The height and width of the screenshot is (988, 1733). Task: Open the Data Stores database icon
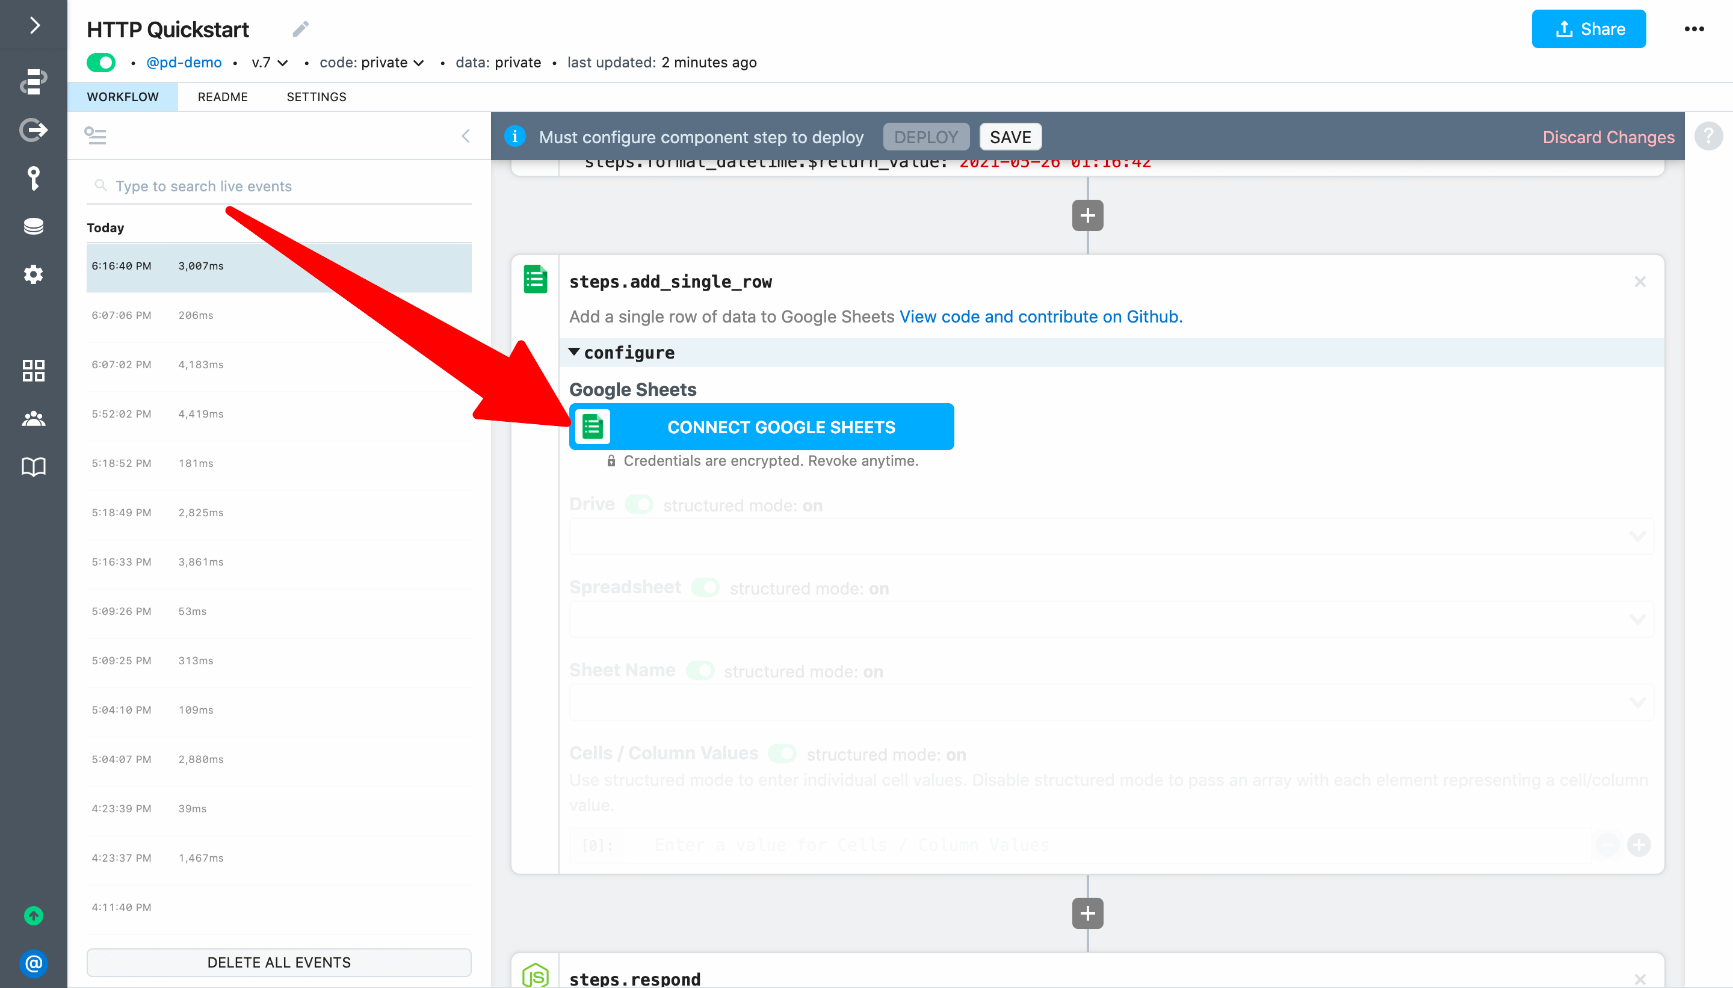[33, 226]
